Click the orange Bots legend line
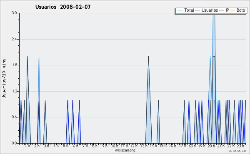 [232, 10]
